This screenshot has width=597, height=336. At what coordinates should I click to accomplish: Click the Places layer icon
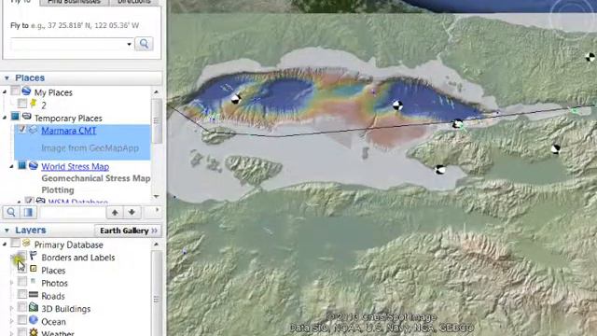34,269
